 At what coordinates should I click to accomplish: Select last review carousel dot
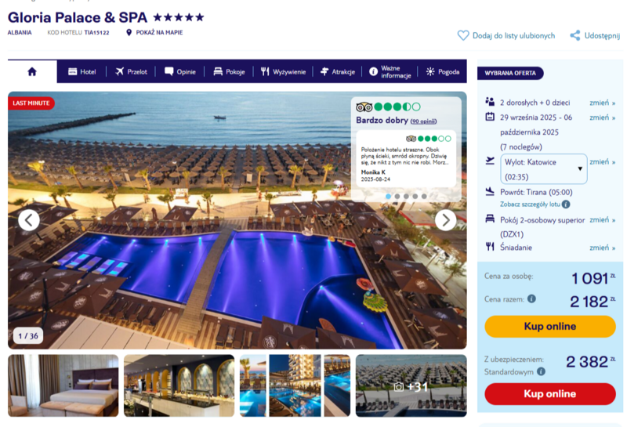[424, 197]
